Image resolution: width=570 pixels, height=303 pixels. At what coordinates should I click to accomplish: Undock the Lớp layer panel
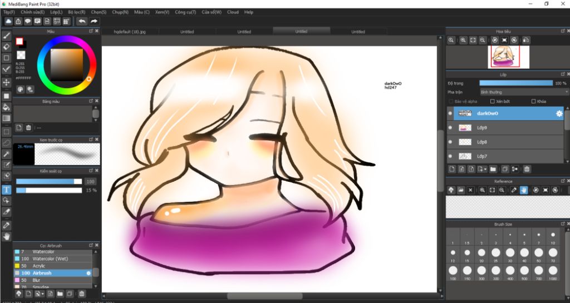(x=563, y=74)
